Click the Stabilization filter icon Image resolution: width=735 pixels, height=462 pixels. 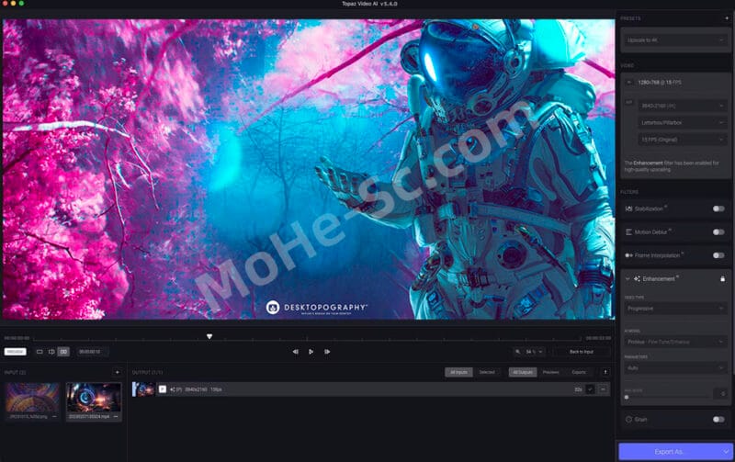point(628,208)
